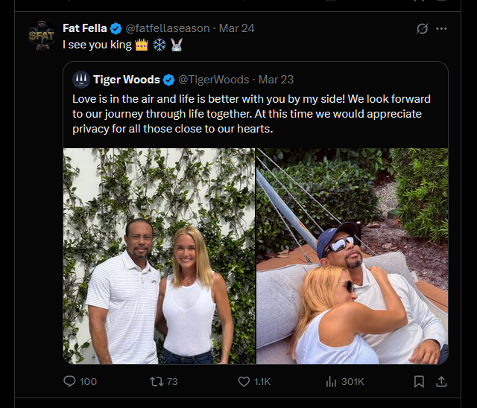Image resolution: width=477 pixels, height=408 pixels.
Task: Click Tiger Woods' blue verified badge
Action: [x=169, y=80]
